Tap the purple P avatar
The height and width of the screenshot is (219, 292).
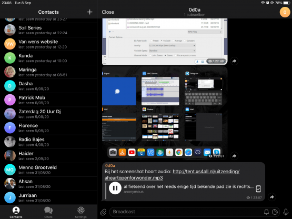point(10,100)
